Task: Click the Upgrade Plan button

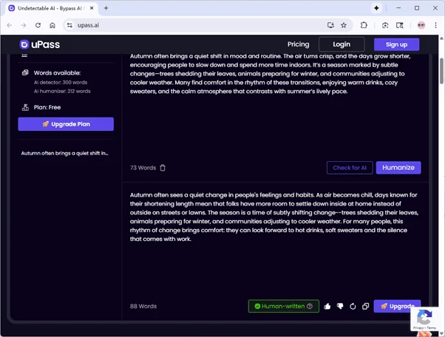Action: coord(66,124)
